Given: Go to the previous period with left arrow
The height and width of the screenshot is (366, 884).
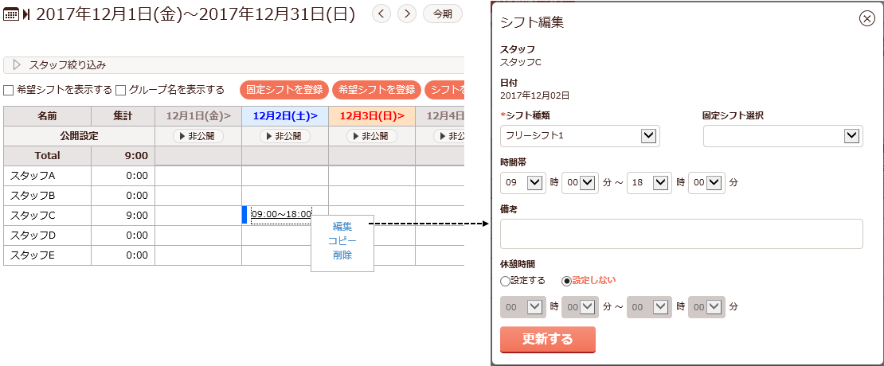Looking at the screenshot, I should 381,14.
